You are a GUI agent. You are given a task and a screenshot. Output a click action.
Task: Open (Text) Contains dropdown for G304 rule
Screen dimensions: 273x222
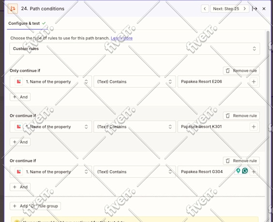point(135,172)
